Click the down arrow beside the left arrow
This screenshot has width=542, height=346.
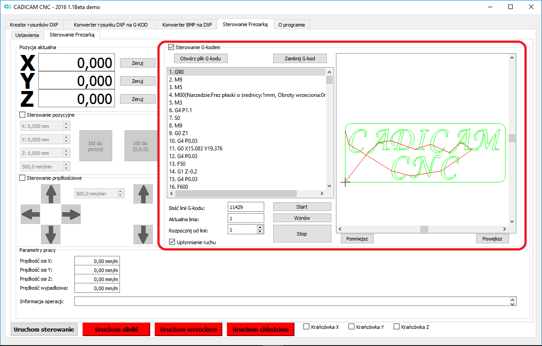point(51,234)
